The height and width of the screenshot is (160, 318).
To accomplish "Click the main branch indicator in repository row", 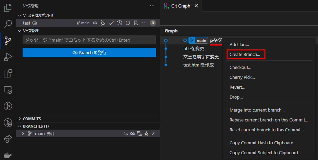I will [x=83, y=23].
